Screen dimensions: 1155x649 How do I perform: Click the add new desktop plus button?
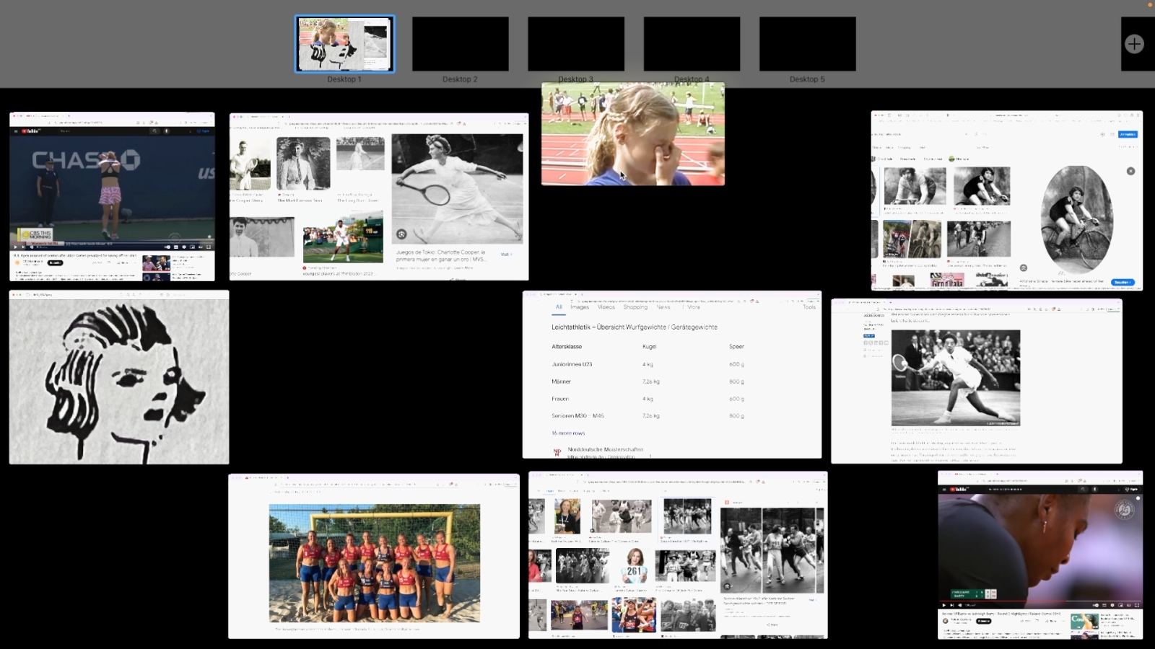(1134, 44)
